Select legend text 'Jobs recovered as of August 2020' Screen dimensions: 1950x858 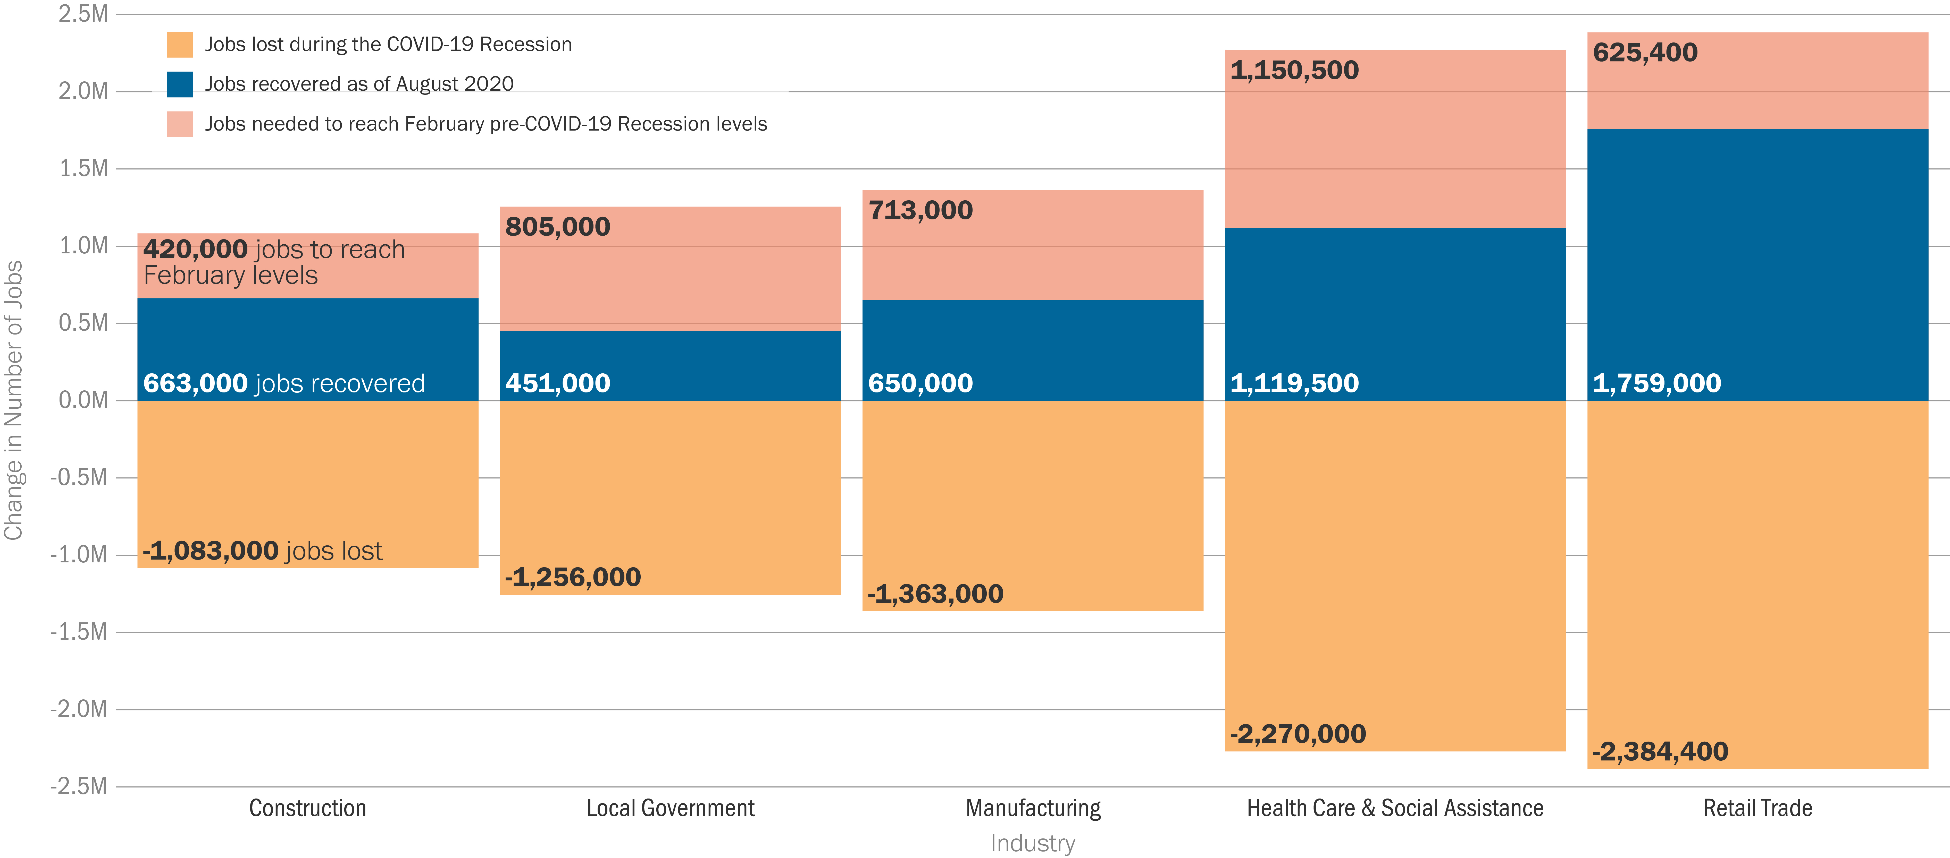coord(359,84)
